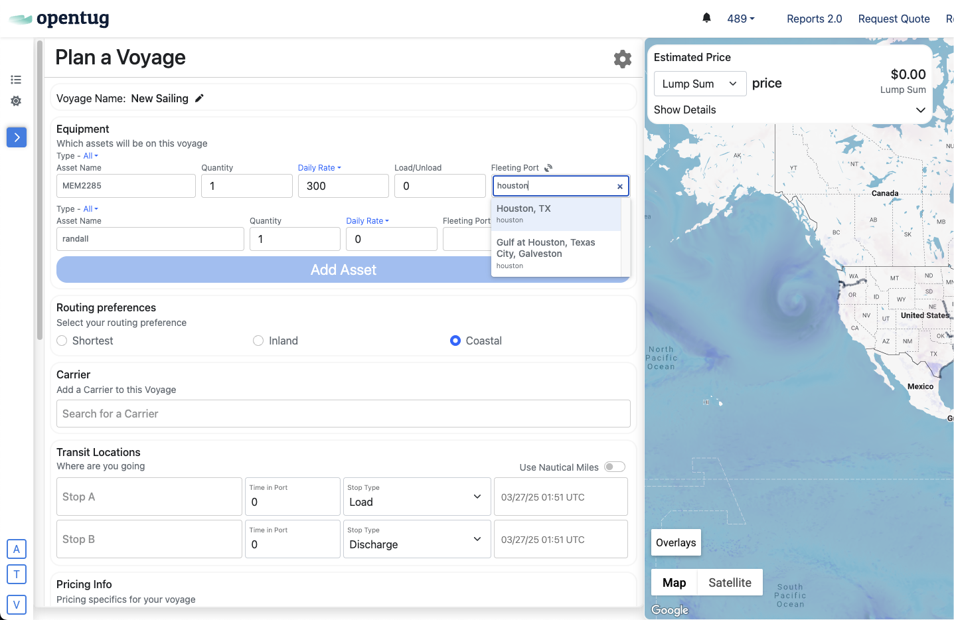
Task: Expand Show Details in Estimated Price
Action: [921, 110]
